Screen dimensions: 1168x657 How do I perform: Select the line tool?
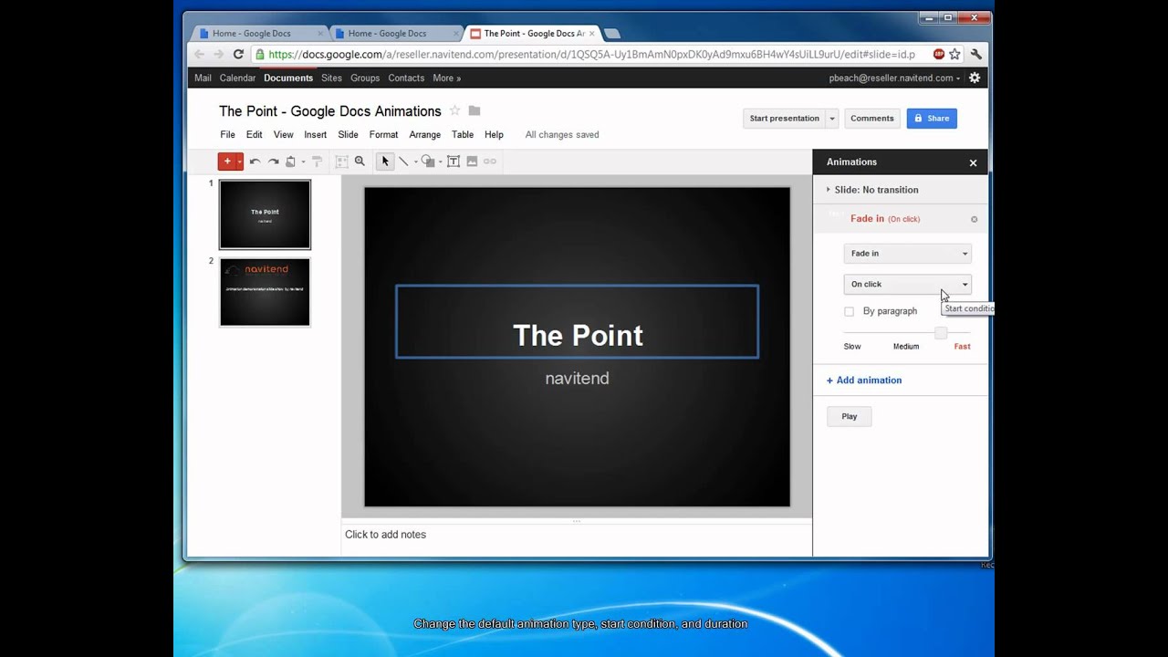pyautogui.click(x=403, y=162)
